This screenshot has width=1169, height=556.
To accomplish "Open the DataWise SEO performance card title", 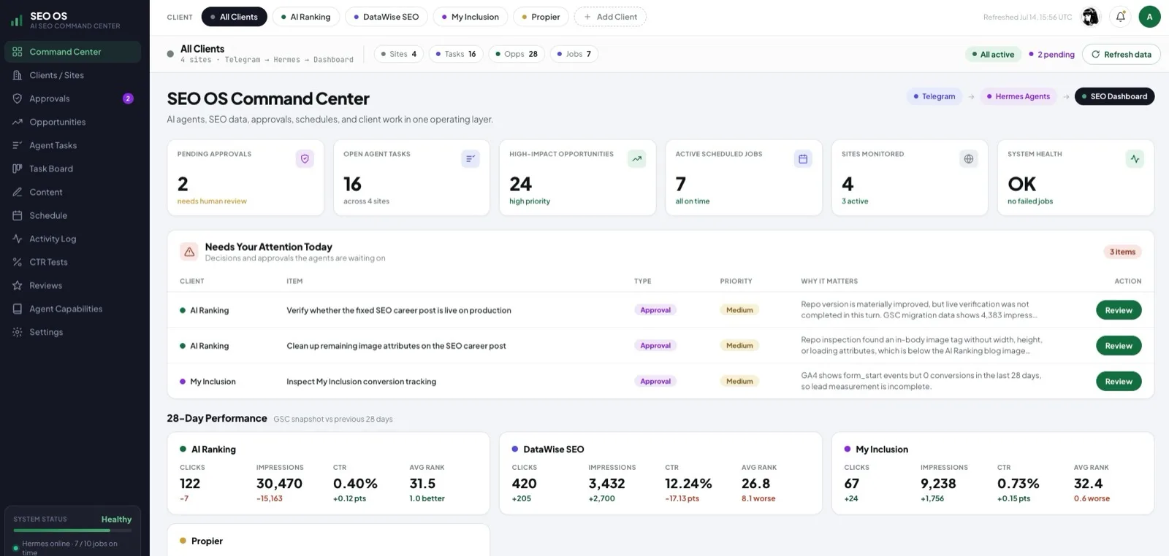I will point(553,449).
